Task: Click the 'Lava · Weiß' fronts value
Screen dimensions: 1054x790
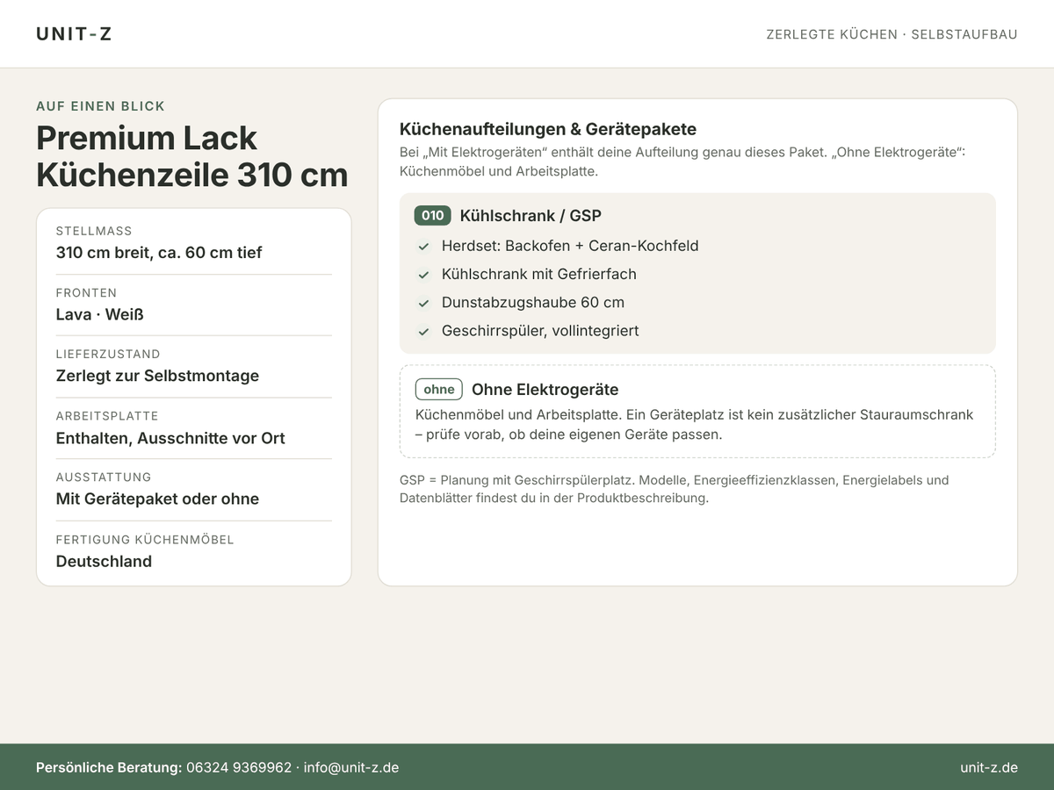Action: [x=99, y=314]
